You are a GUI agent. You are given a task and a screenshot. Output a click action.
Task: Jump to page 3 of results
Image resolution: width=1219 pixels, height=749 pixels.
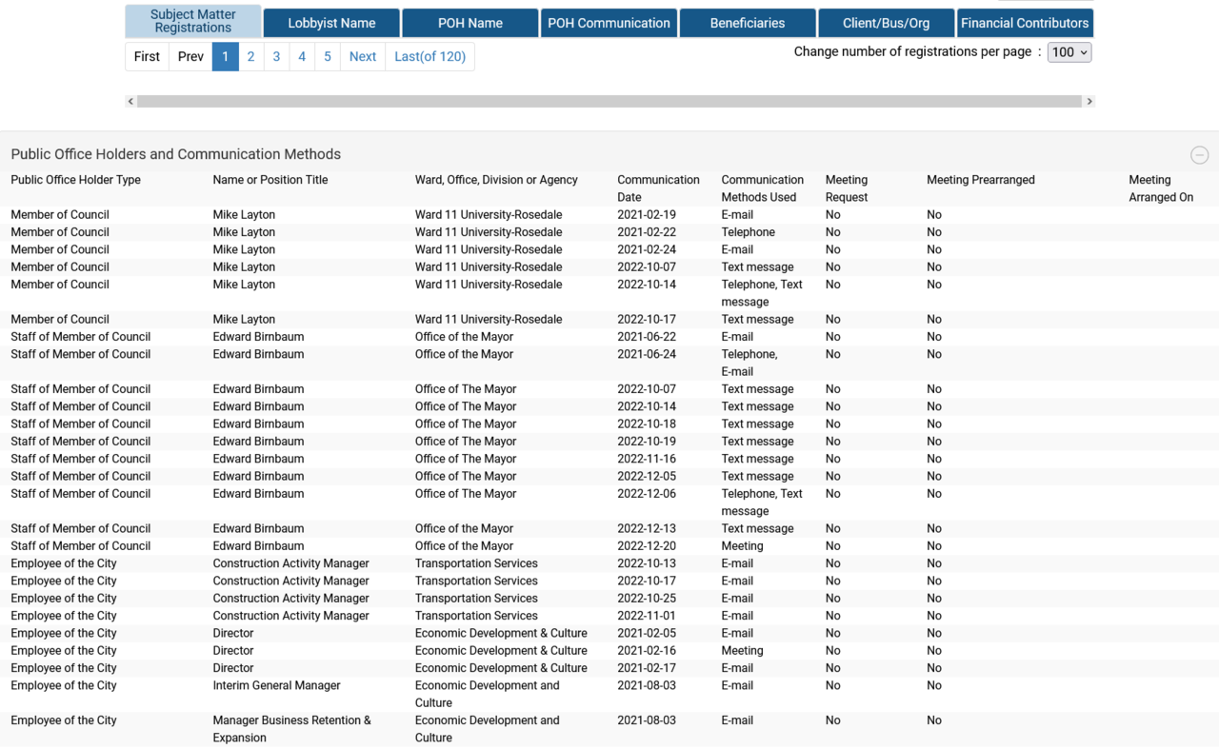click(x=276, y=56)
